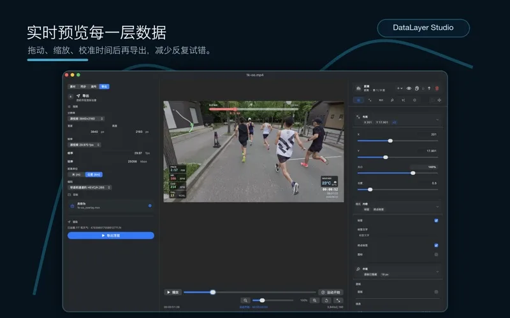Select kilometers (km) distance unit

click(94, 174)
